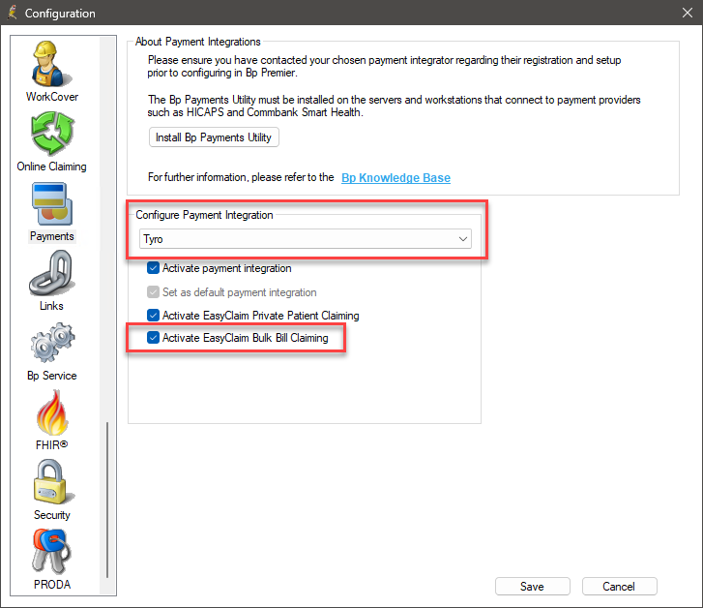
Task: Click the Configure Payment Integration group label
Action: point(204,215)
